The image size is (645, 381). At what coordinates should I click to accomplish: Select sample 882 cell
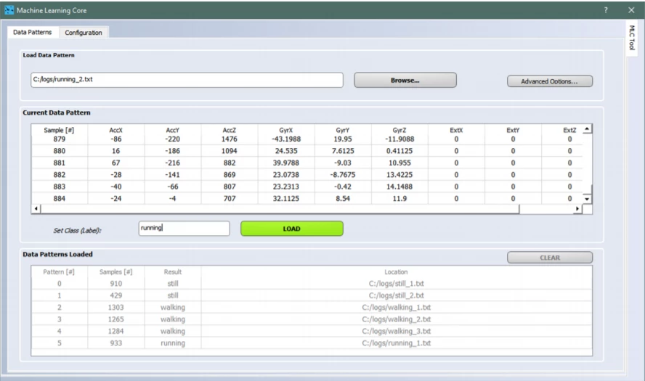coord(60,175)
